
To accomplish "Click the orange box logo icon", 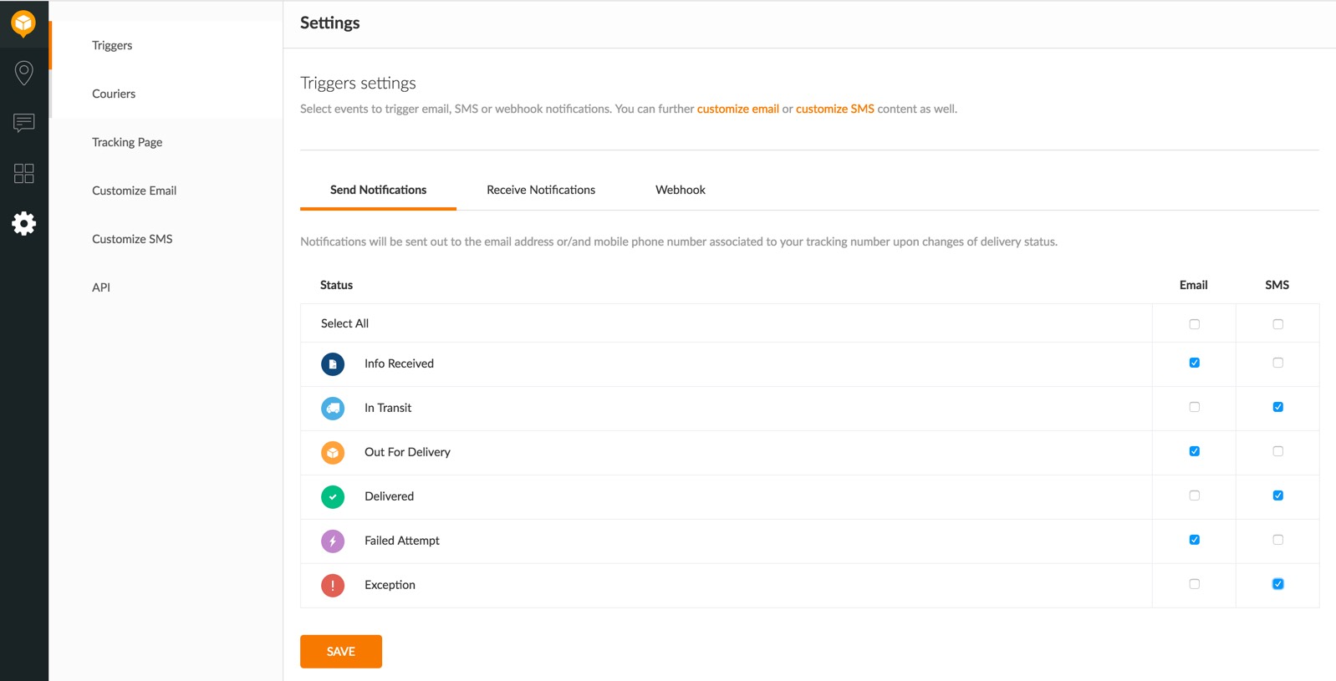I will [23, 23].
